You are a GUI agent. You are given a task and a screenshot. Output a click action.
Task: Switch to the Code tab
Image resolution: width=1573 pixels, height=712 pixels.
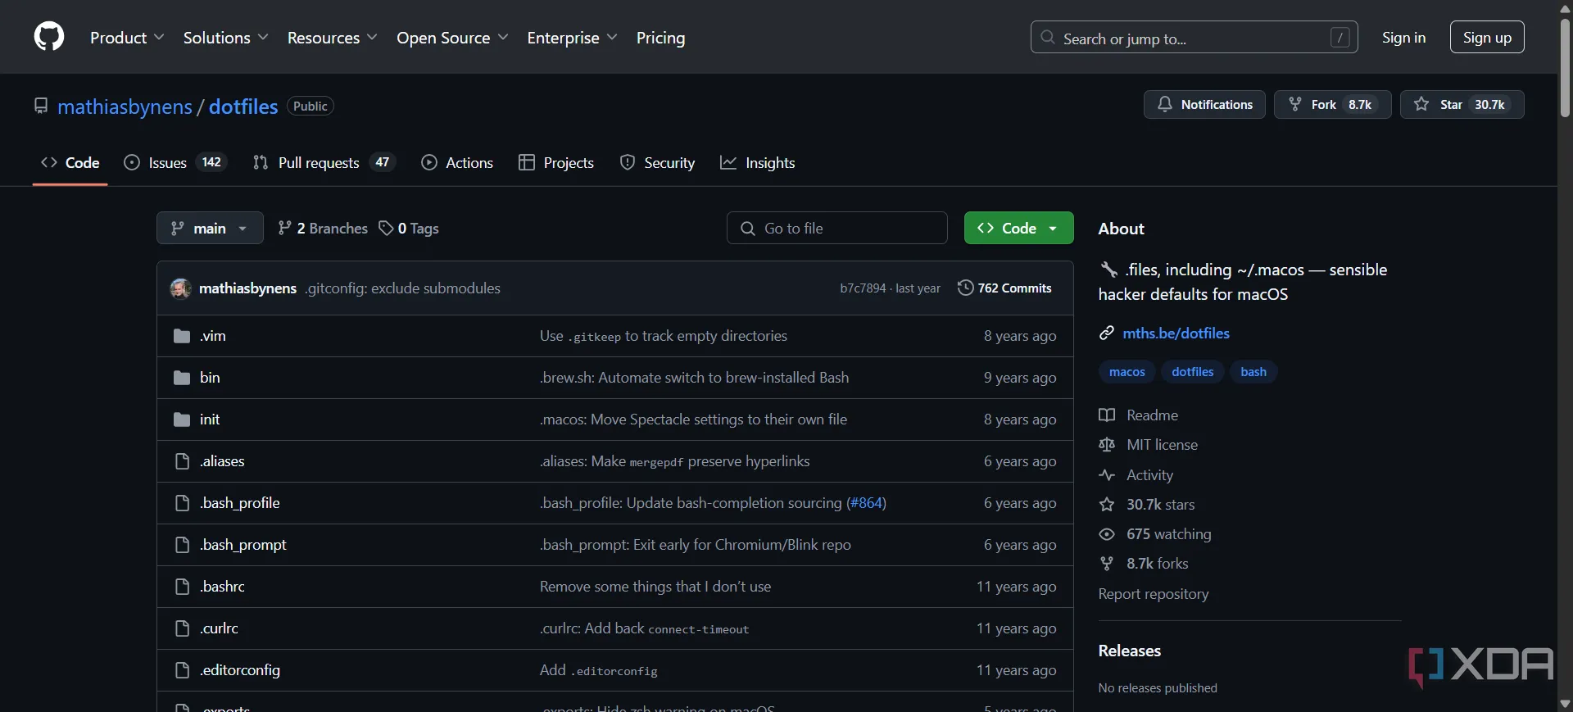coord(70,163)
